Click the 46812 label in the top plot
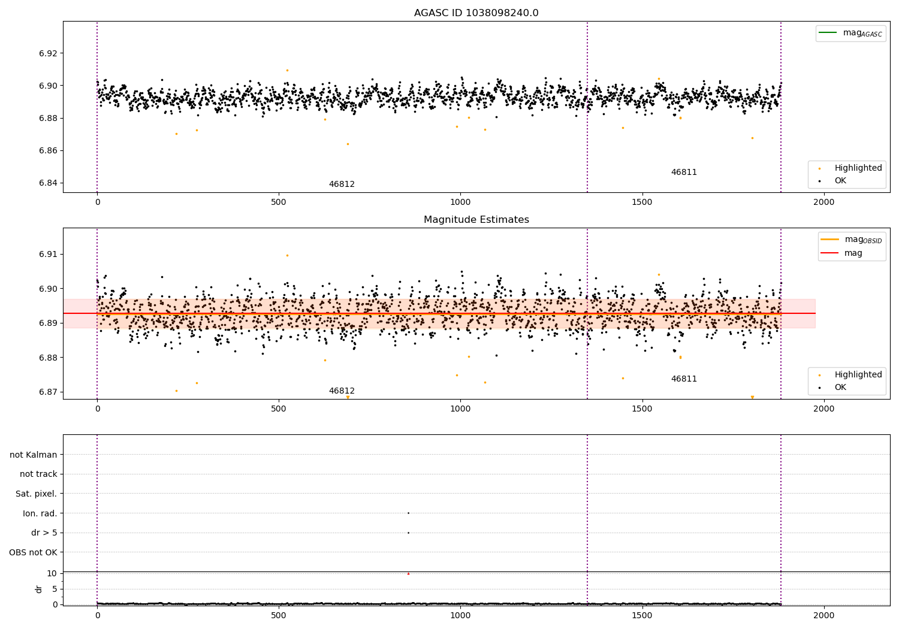Viewport: 899px width, 629px height. 342,184
